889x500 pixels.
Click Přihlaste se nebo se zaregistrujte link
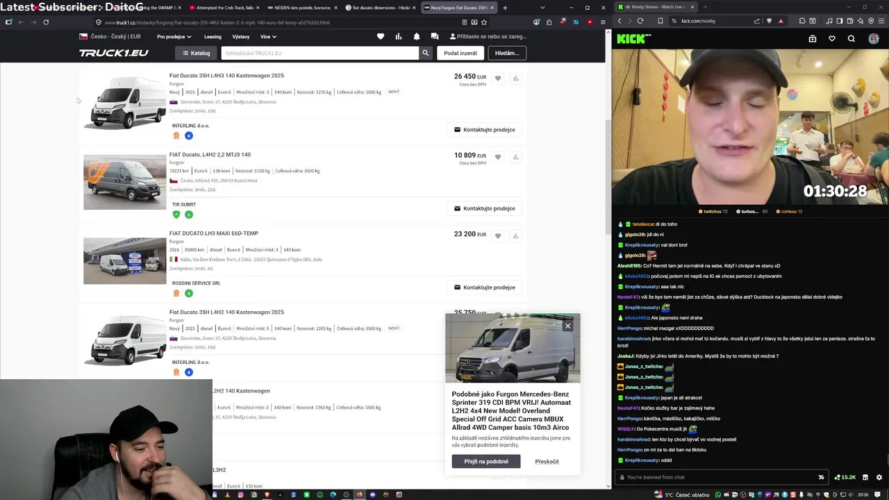click(x=488, y=36)
